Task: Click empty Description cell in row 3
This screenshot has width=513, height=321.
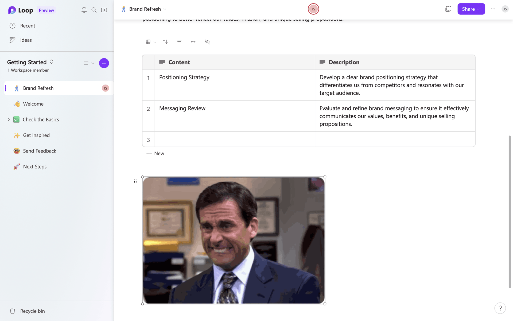Action: tap(395, 139)
